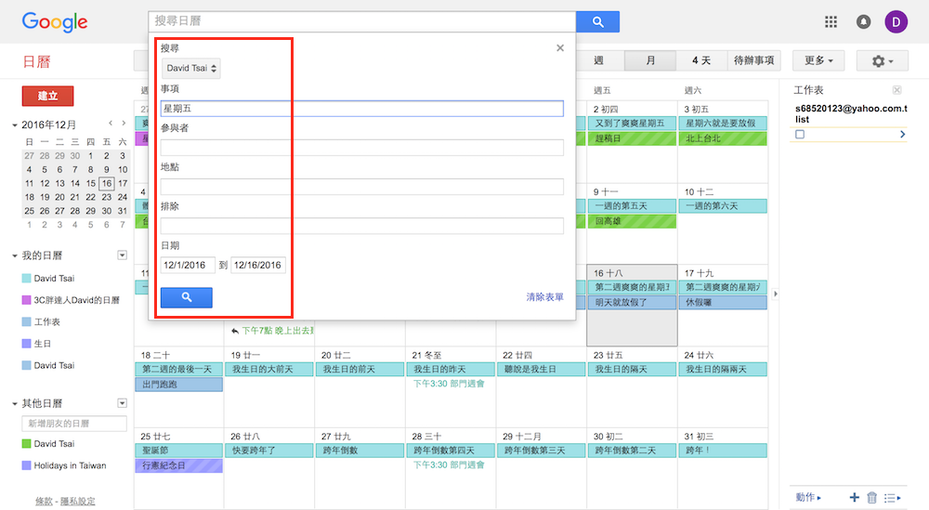The width and height of the screenshot is (929, 510).
Task: Close the 工作表 tasks panel
Action: [x=896, y=90]
